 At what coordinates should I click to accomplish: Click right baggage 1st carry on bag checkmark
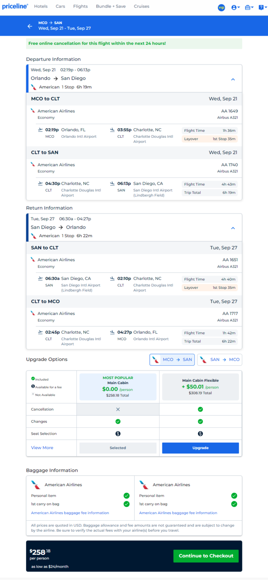(x=234, y=504)
